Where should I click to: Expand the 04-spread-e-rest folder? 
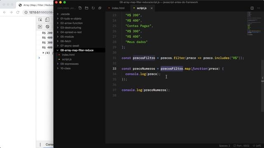[71, 32]
